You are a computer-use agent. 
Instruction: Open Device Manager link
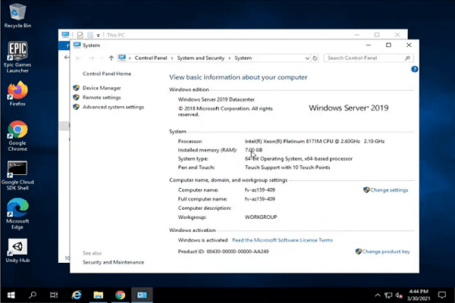tap(102, 88)
